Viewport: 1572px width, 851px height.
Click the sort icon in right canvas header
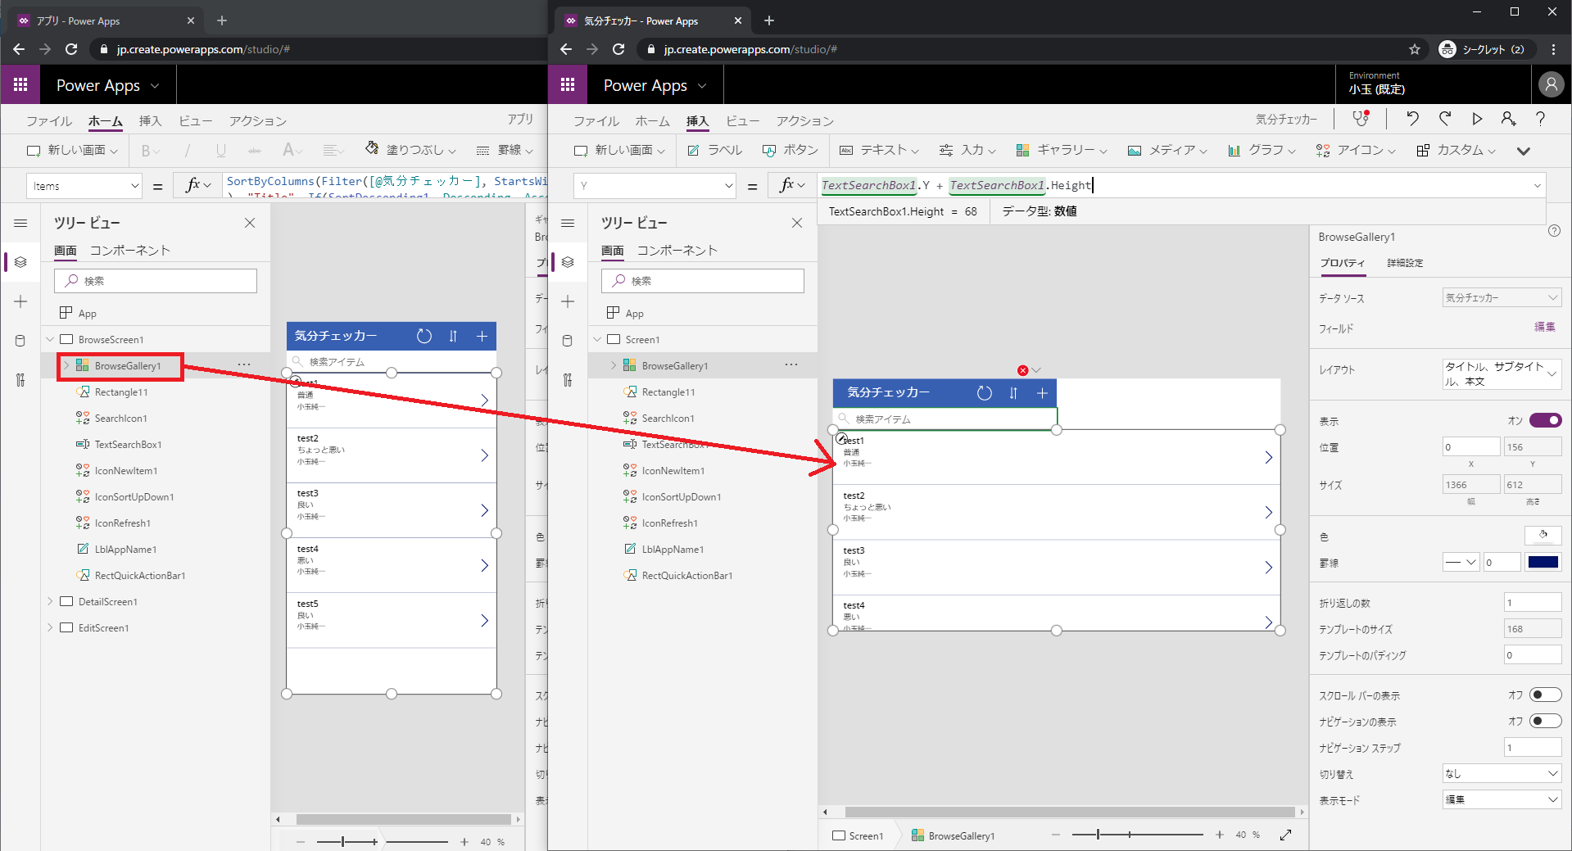(x=1013, y=393)
